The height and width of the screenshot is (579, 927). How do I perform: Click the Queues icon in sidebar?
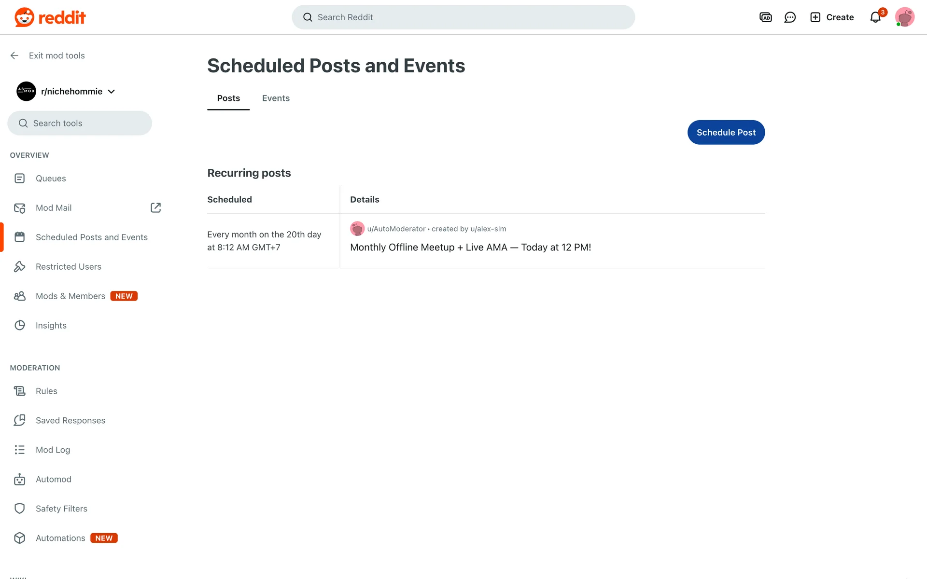pyautogui.click(x=19, y=179)
